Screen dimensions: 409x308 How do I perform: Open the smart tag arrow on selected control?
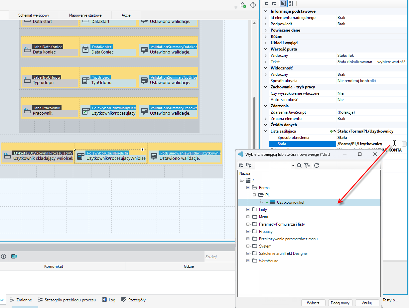click(143, 150)
